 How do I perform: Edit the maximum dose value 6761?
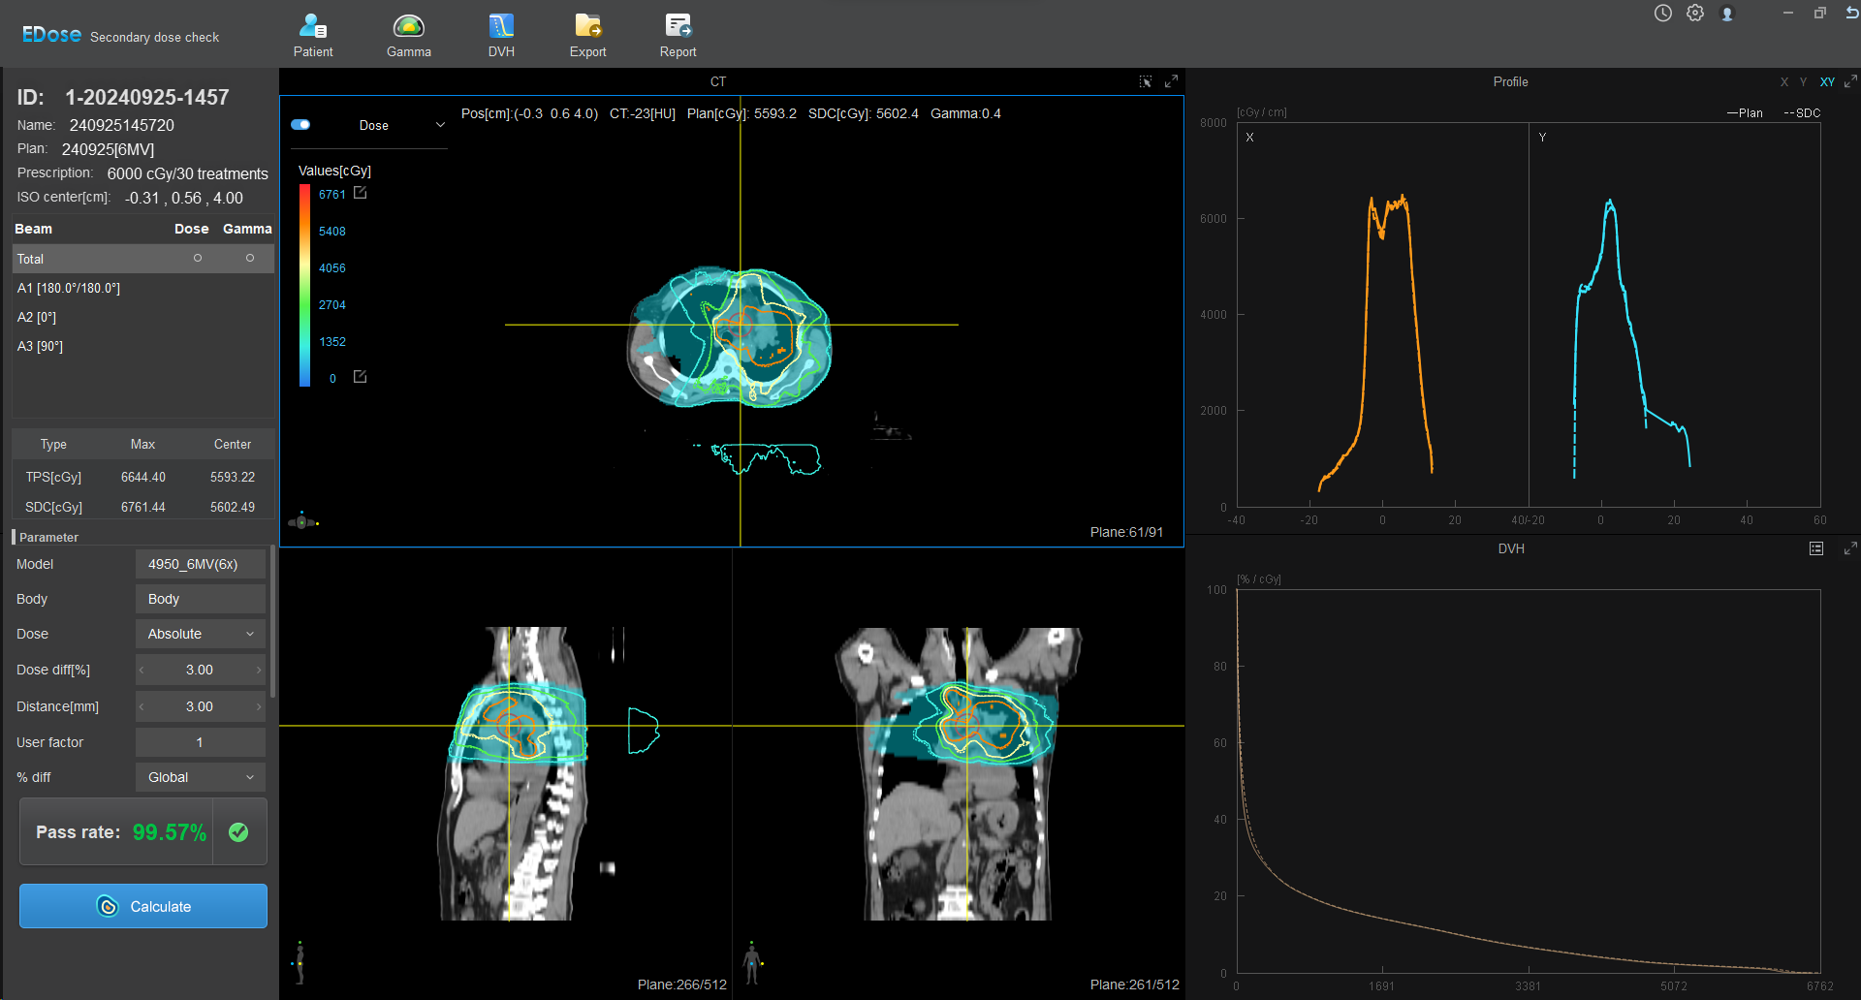[361, 193]
